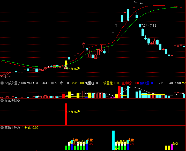Click the T marker near the rally

point(116,26)
